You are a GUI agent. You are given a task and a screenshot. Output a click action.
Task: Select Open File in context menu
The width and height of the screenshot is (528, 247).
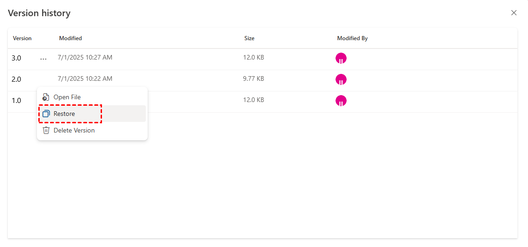click(67, 97)
